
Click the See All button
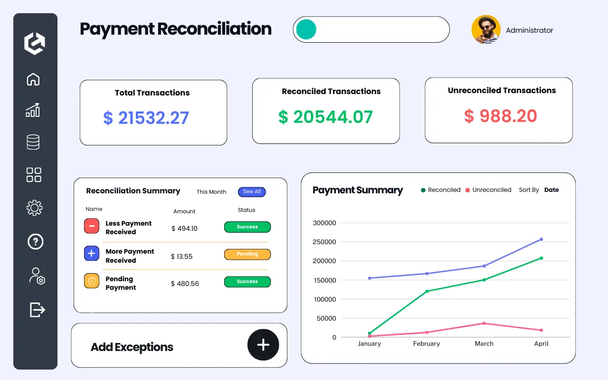pos(252,191)
